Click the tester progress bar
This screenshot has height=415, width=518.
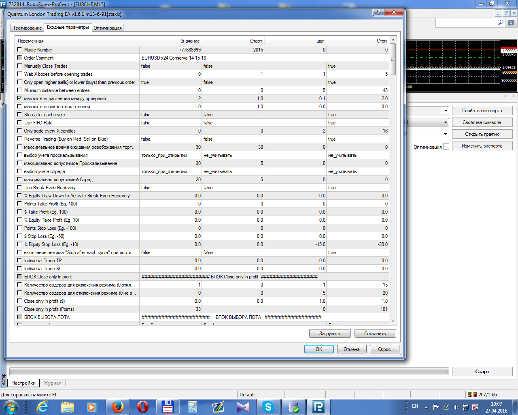[229, 371]
